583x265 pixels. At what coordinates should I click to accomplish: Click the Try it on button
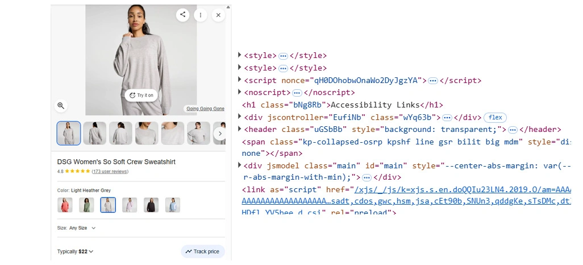[x=141, y=96]
